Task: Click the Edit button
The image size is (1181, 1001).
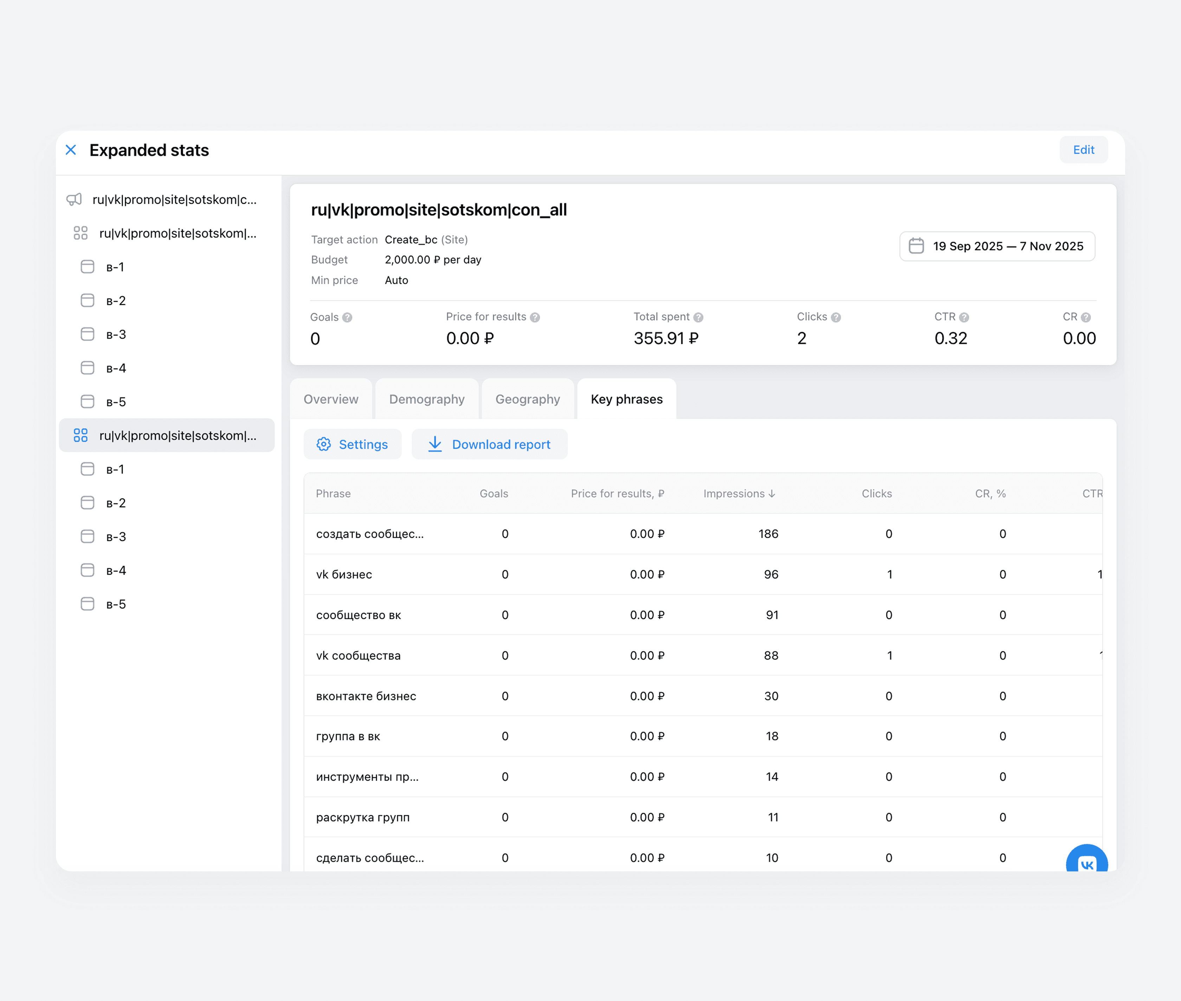Action: [1083, 150]
